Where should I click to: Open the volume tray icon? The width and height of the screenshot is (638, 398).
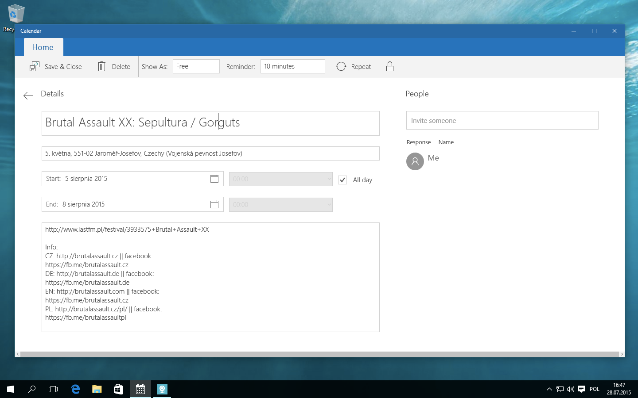pos(571,389)
